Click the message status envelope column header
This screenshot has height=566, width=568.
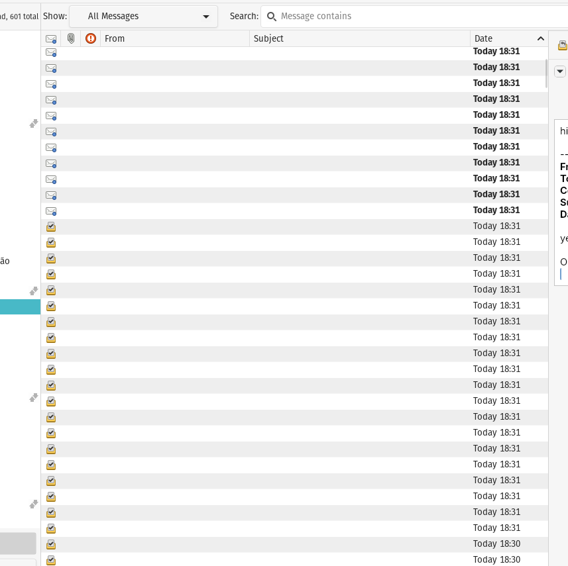tap(51, 38)
